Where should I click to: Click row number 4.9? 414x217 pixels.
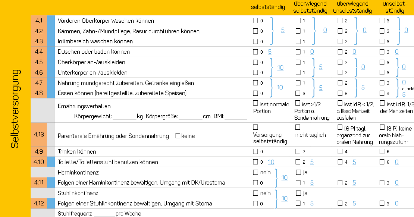[39, 151]
